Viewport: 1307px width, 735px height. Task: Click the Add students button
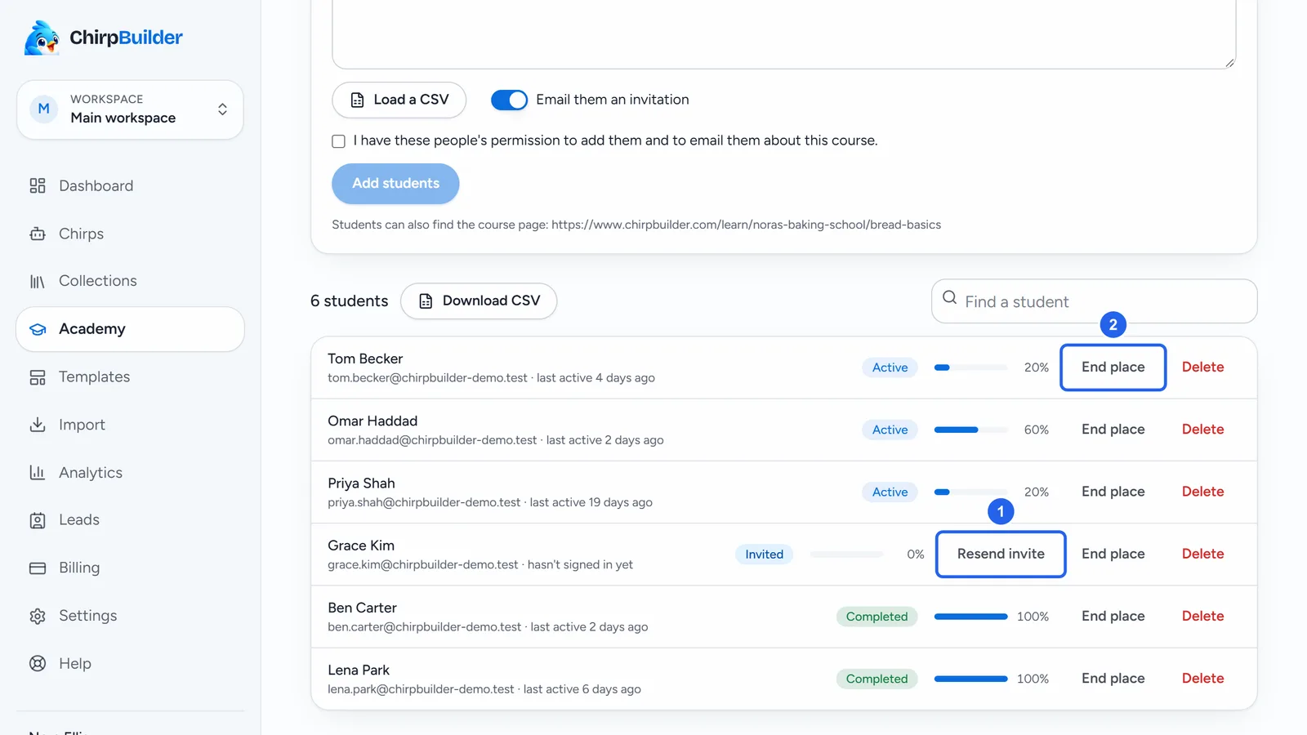pyautogui.click(x=395, y=184)
